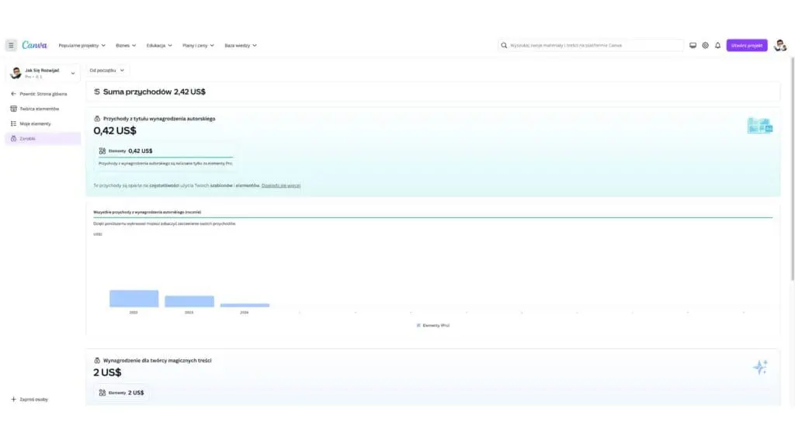The height and width of the screenshot is (447, 795).
Task: Click the page vertical scrollbar
Action: (x=793, y=169)
